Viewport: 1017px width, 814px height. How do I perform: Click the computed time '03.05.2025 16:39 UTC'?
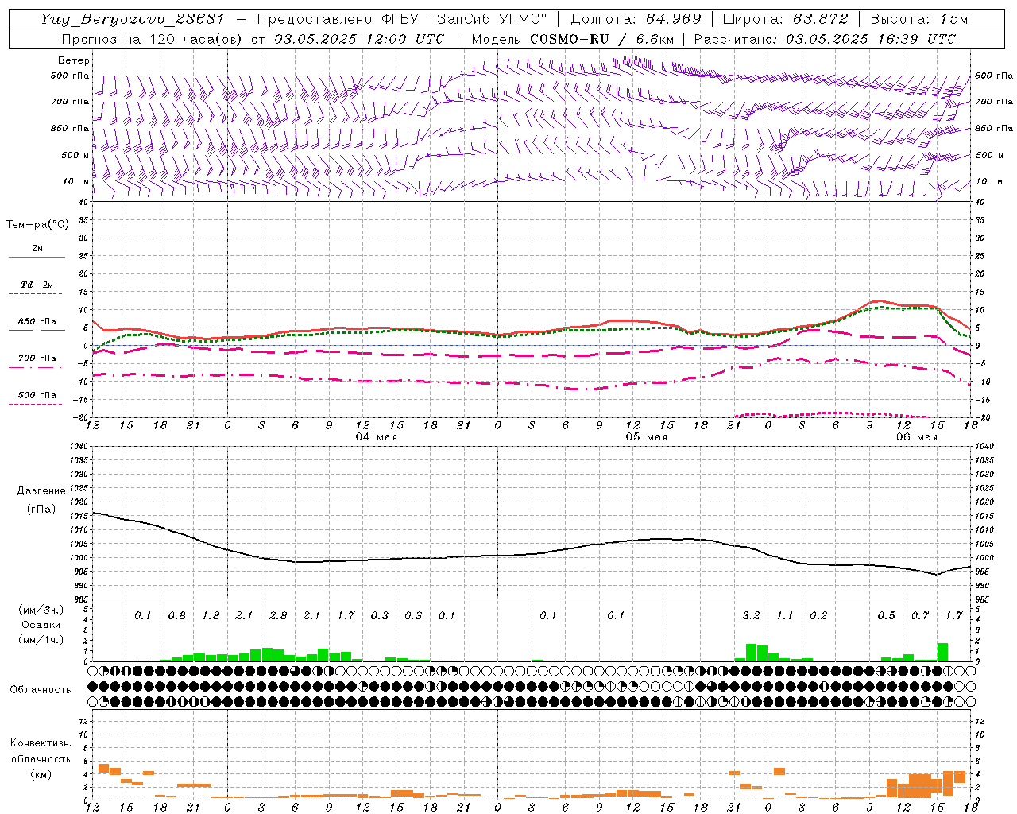point(871,39)
